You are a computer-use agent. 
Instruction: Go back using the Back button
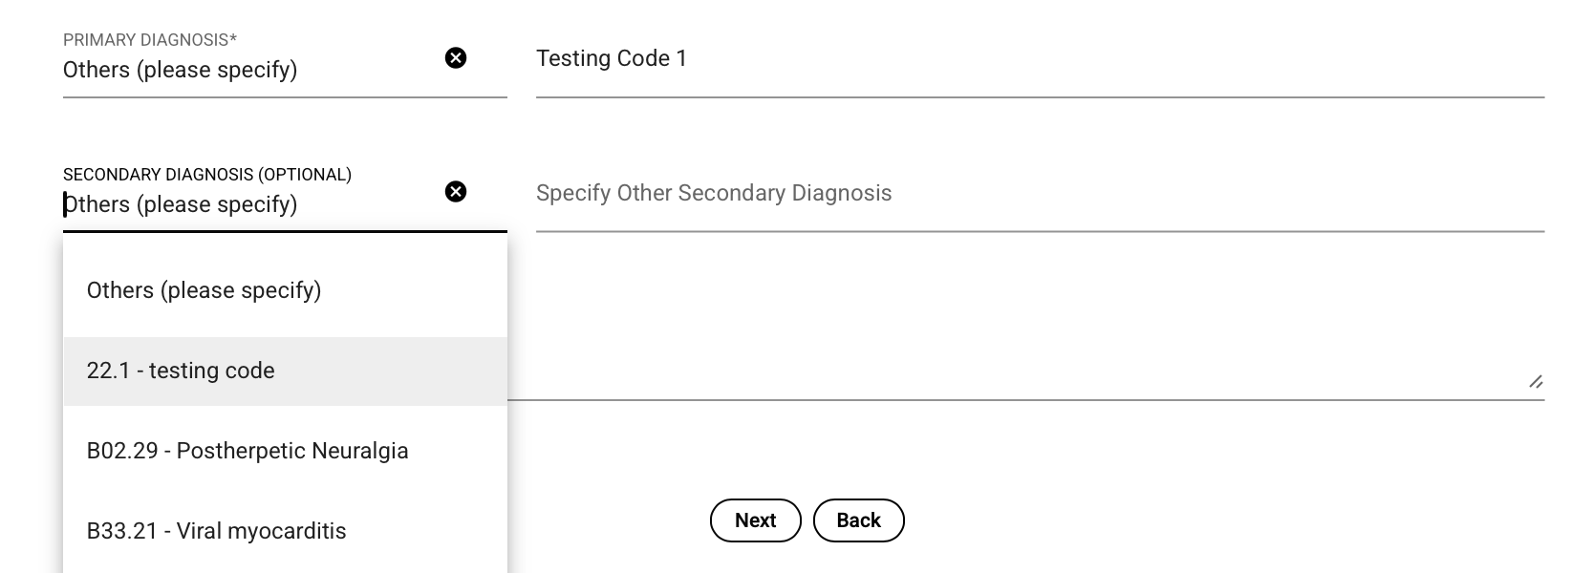tap(858, 520)
